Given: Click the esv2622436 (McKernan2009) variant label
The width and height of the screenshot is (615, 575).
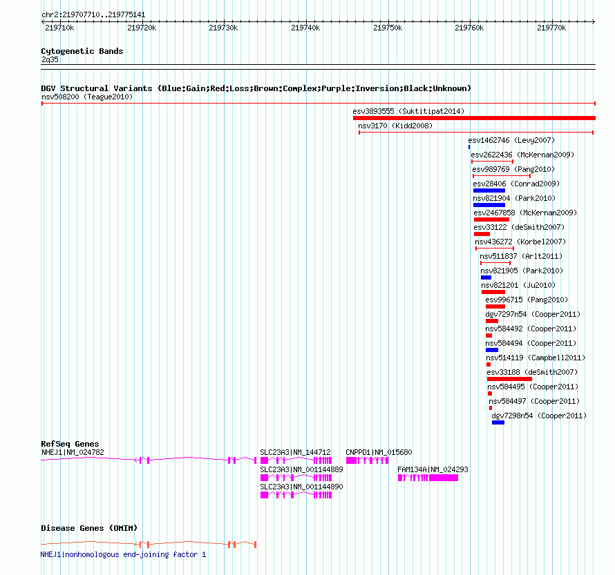Looking at the screenshot, I should (522, 155).
